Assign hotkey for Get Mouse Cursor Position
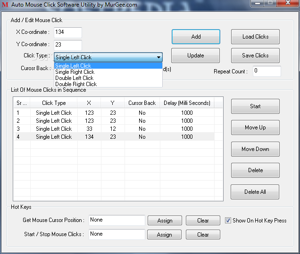Viewport: 300px width, 254px height. [x=165, y=221]
